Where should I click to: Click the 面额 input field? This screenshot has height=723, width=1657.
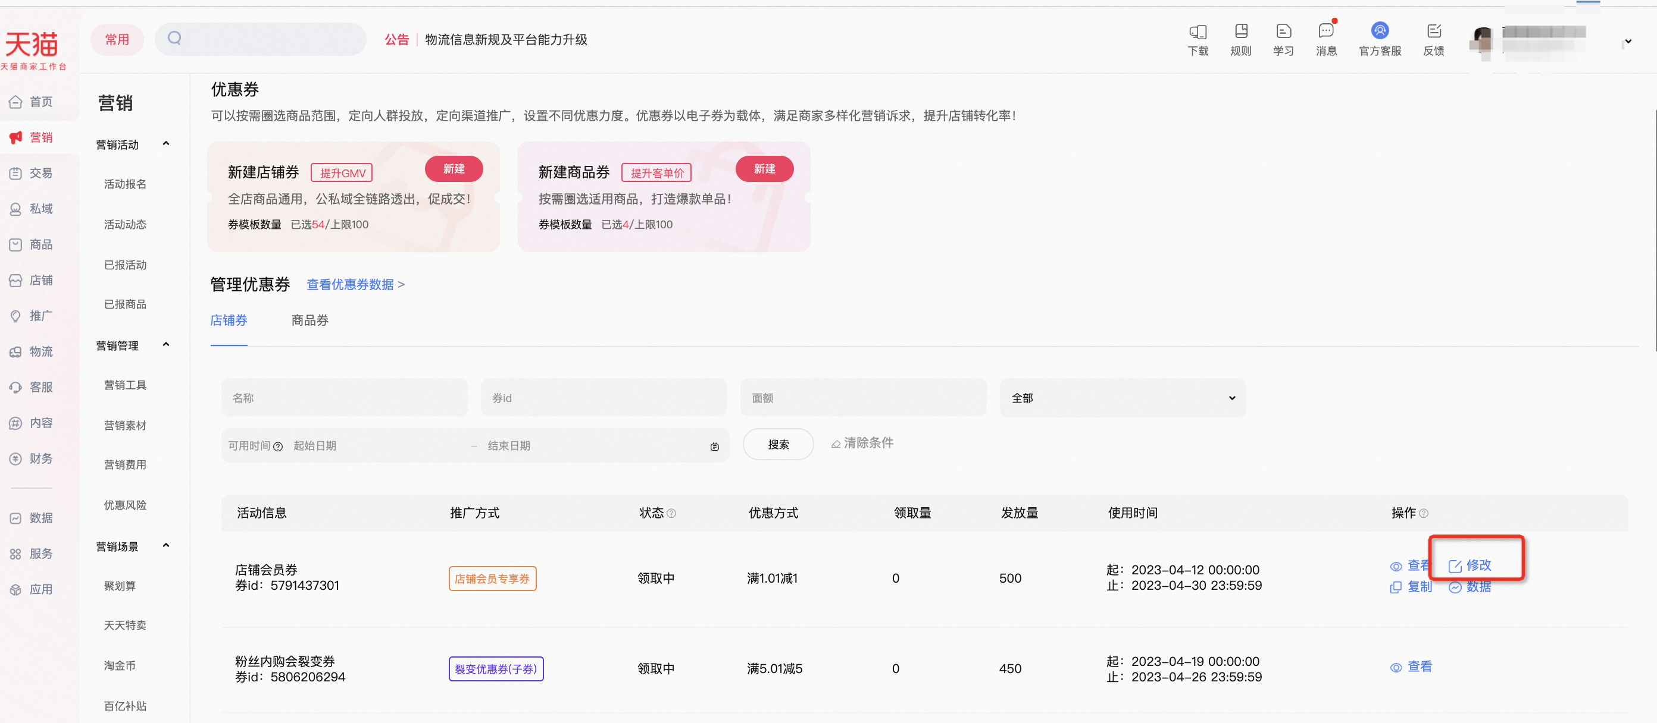point(863,398)
